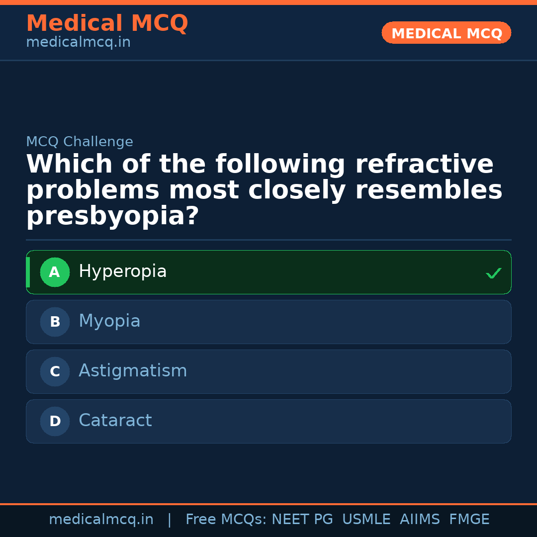Screen dimensions: 537x537
Task: Pick the D option circle badge
Action: pyautogui.click(x=55, y=421)
